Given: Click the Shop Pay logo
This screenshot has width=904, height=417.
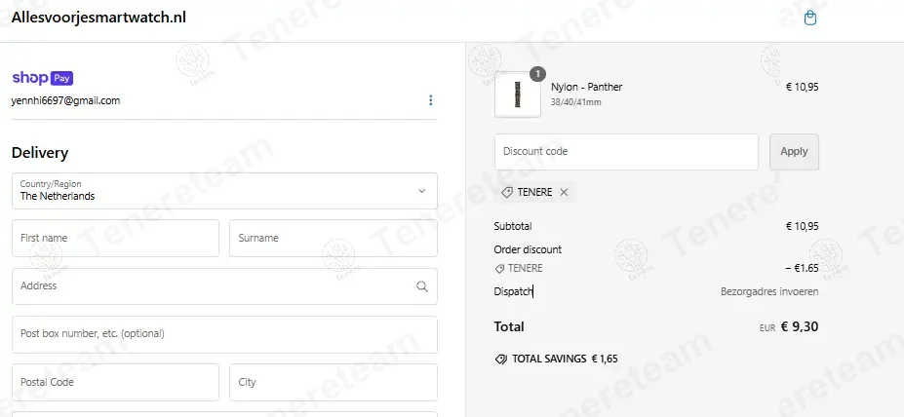Looking at the screenshot, I should coord(43,78).
